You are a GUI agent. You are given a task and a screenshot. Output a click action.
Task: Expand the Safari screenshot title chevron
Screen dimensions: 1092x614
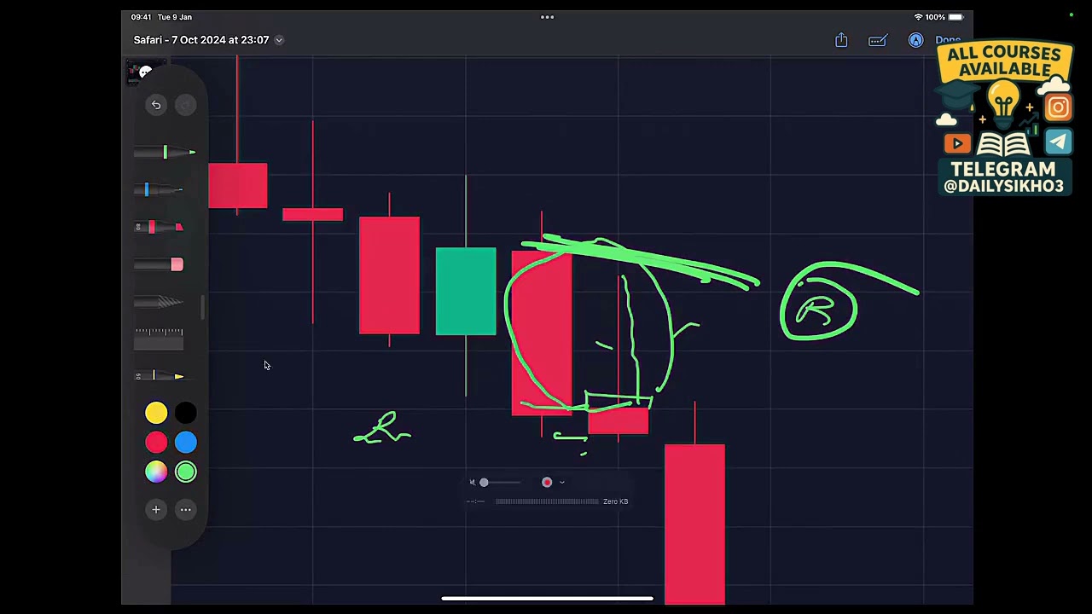point(279,40)
